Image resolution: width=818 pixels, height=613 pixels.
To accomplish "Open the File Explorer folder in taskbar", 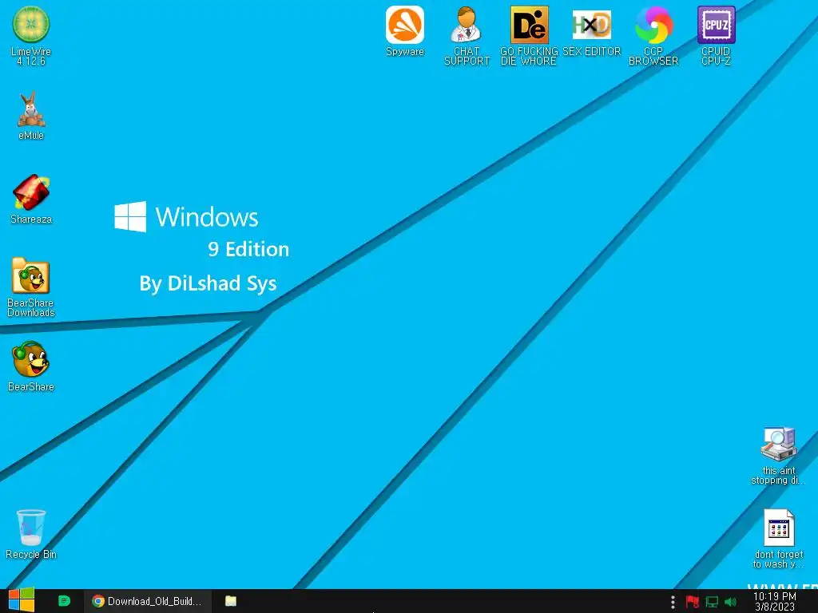I will pyautogui.click(x=231, y=601).
